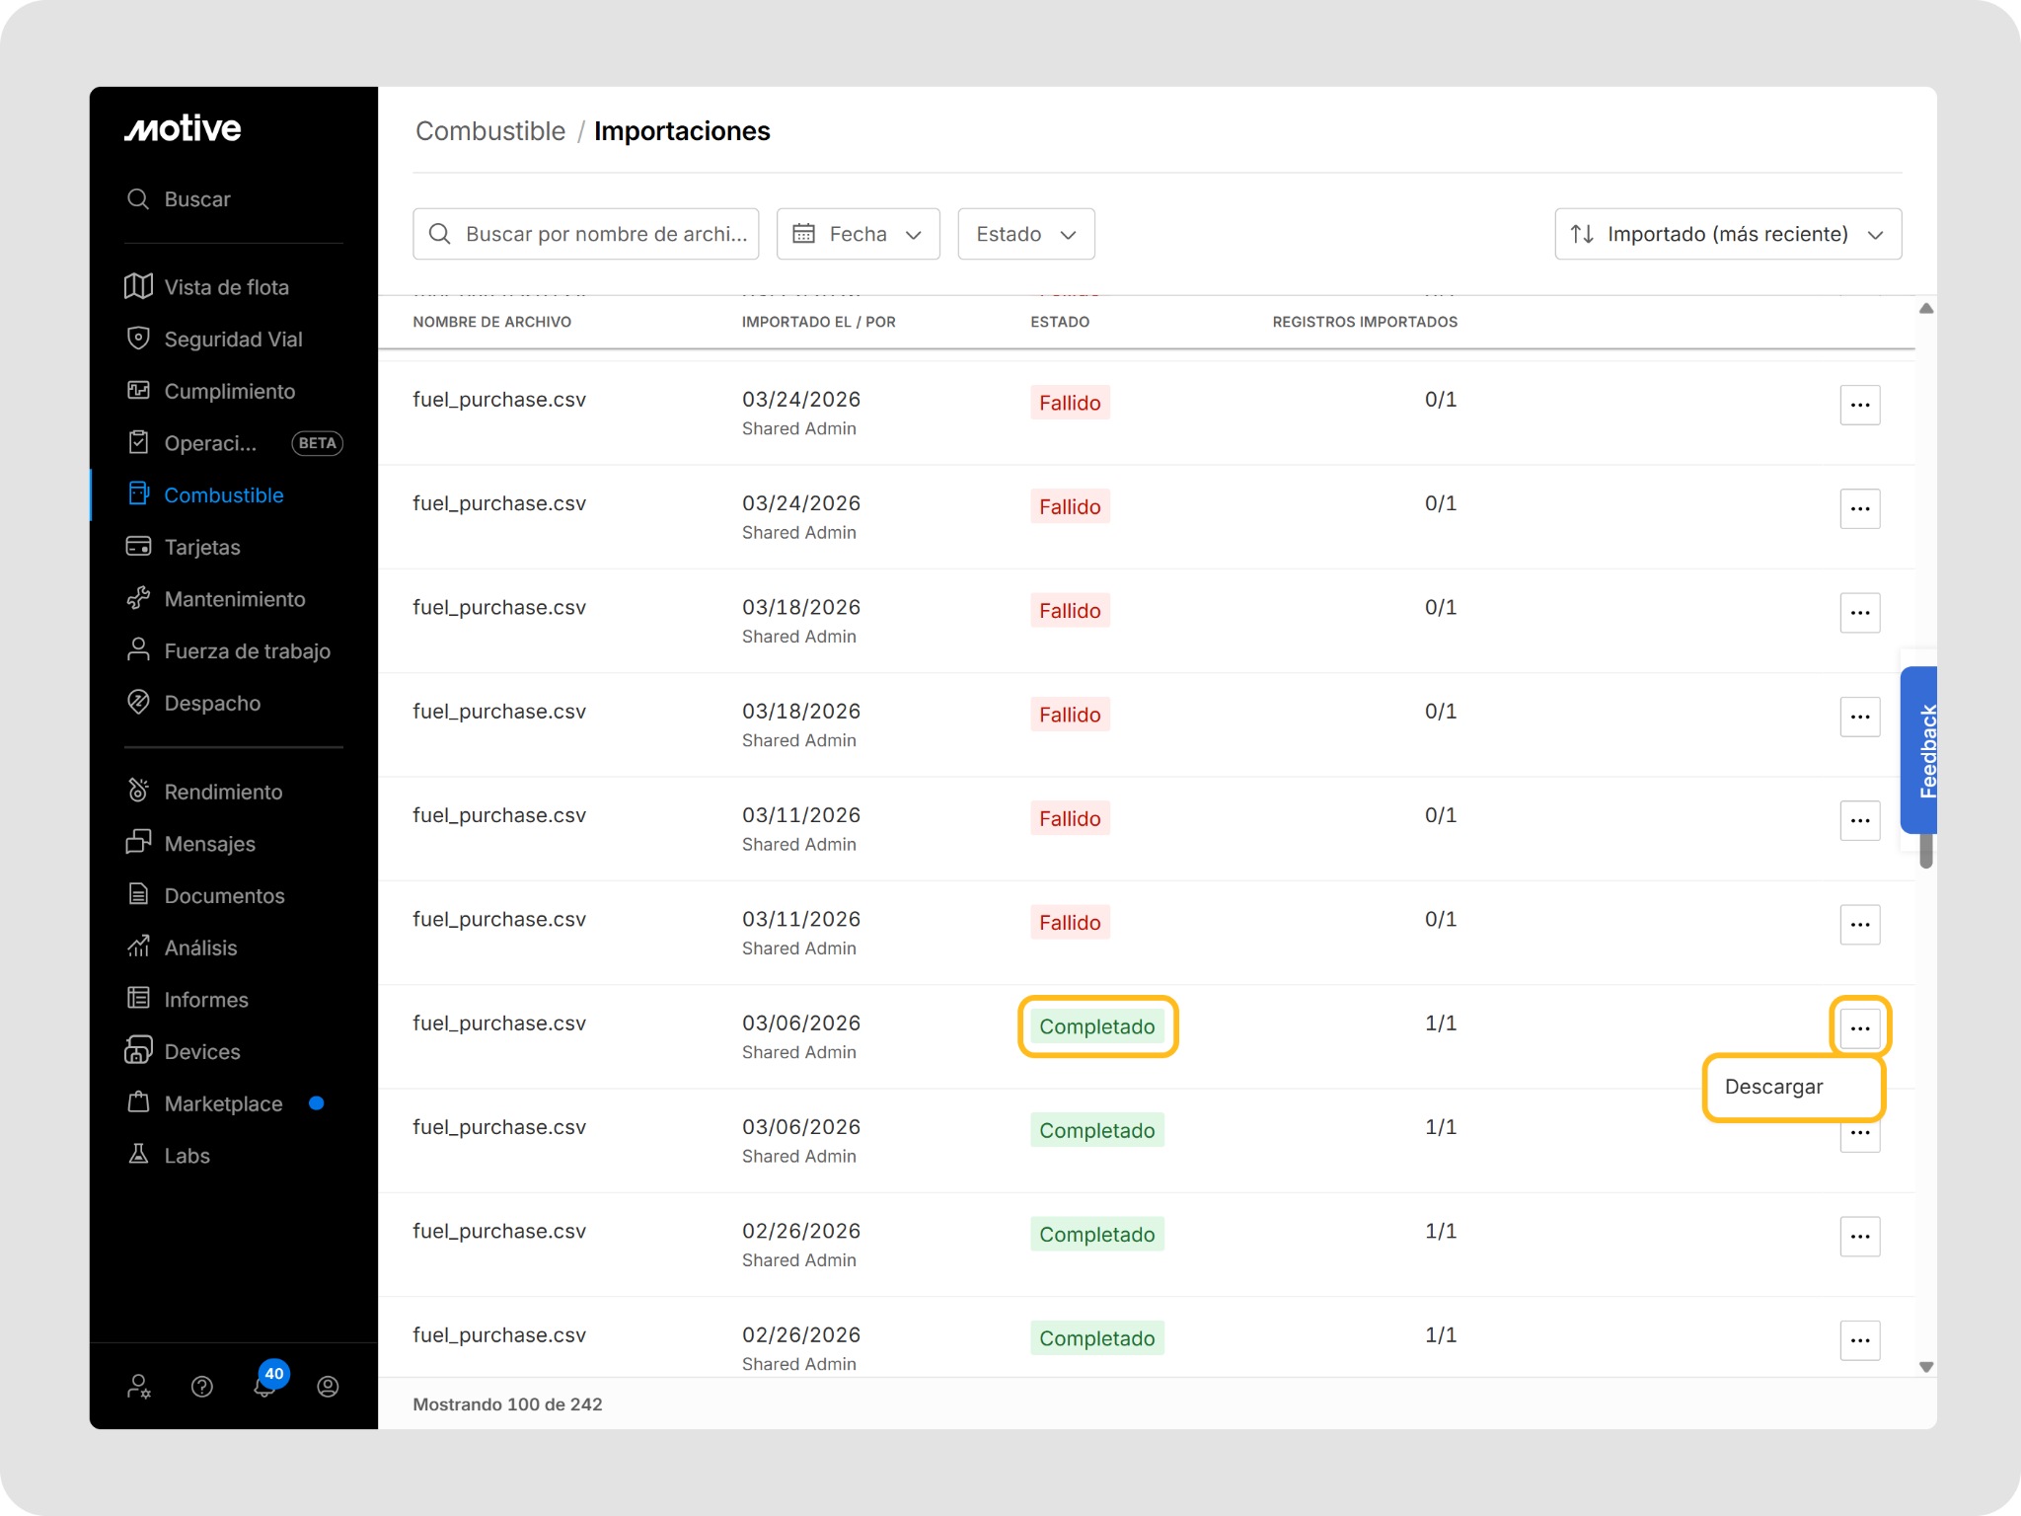Click the admin user settings icon
2021x1516 pixels.
tap(139, 1387)
